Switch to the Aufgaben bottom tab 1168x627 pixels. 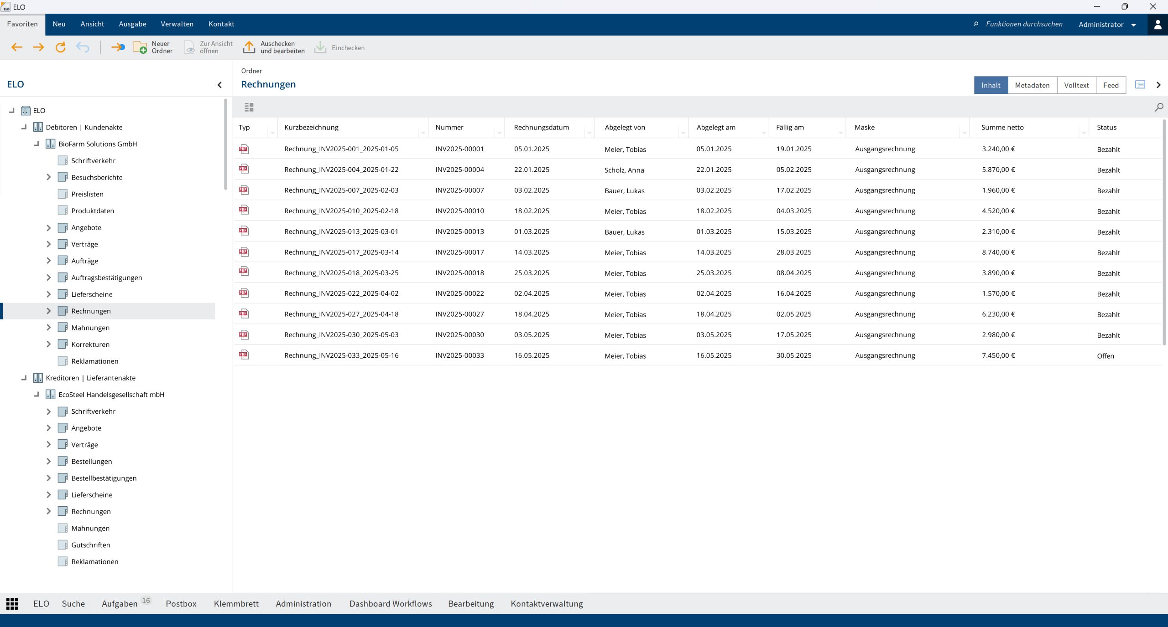(120, 604)
